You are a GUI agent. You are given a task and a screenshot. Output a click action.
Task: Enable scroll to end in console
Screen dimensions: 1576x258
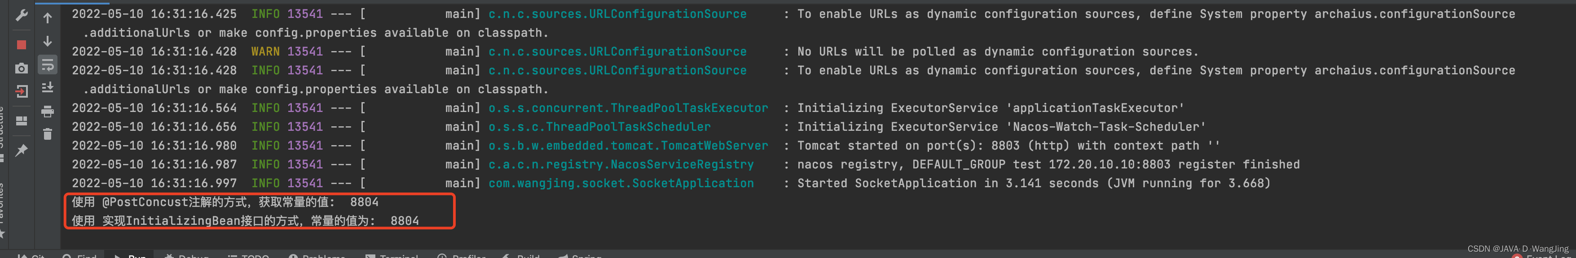[48, 87]
